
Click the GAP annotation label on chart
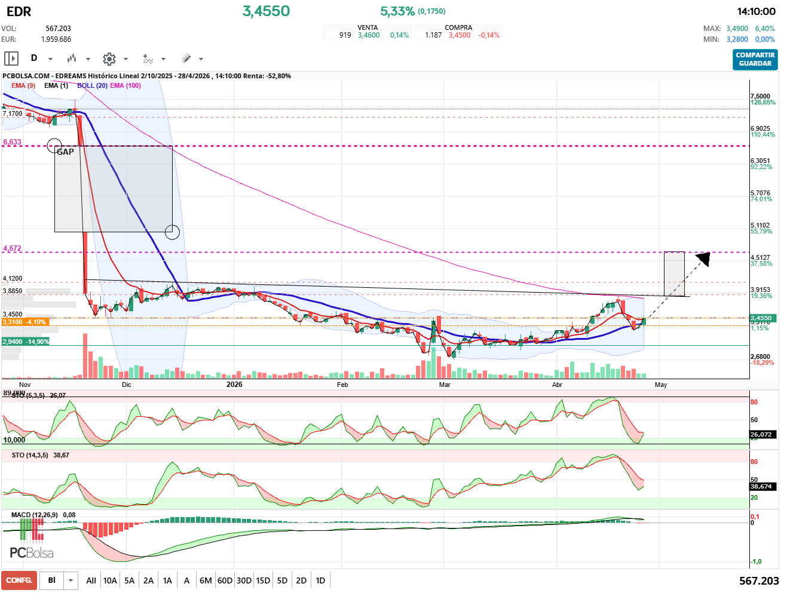(65, 152)
